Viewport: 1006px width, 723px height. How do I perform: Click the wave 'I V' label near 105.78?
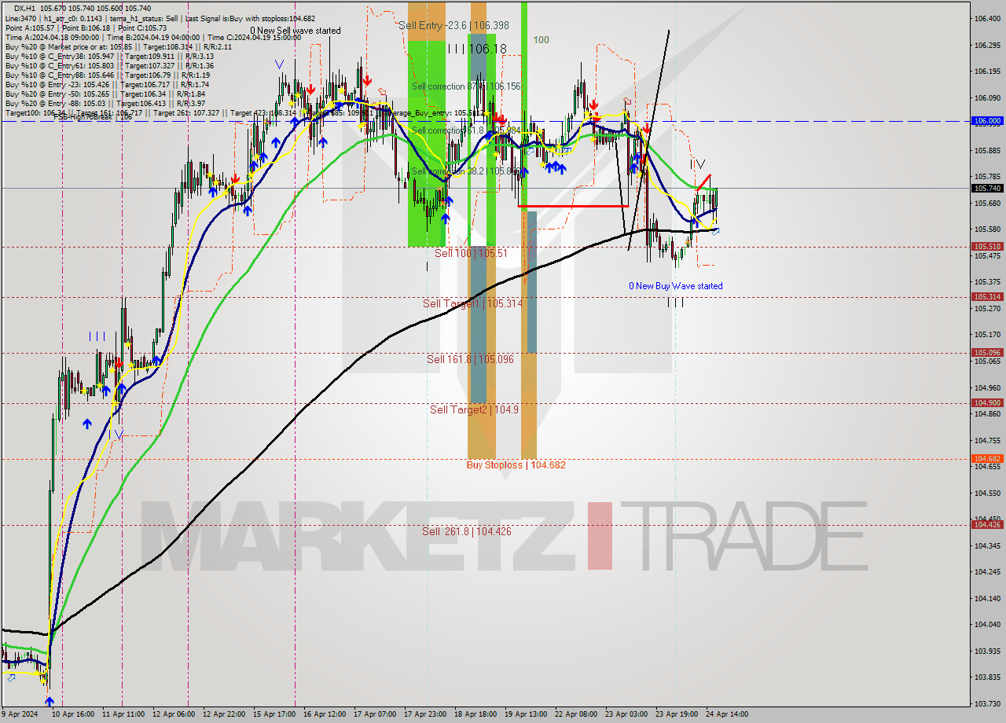pyautogui.click(x=697, y=164)
